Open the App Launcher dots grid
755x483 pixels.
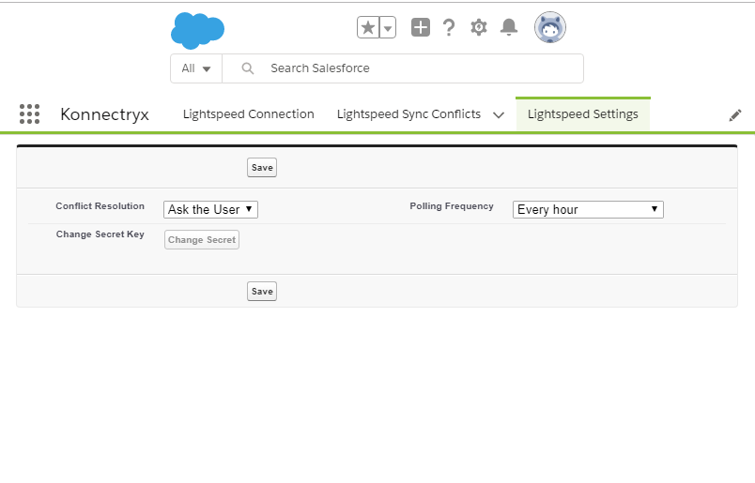29,114
